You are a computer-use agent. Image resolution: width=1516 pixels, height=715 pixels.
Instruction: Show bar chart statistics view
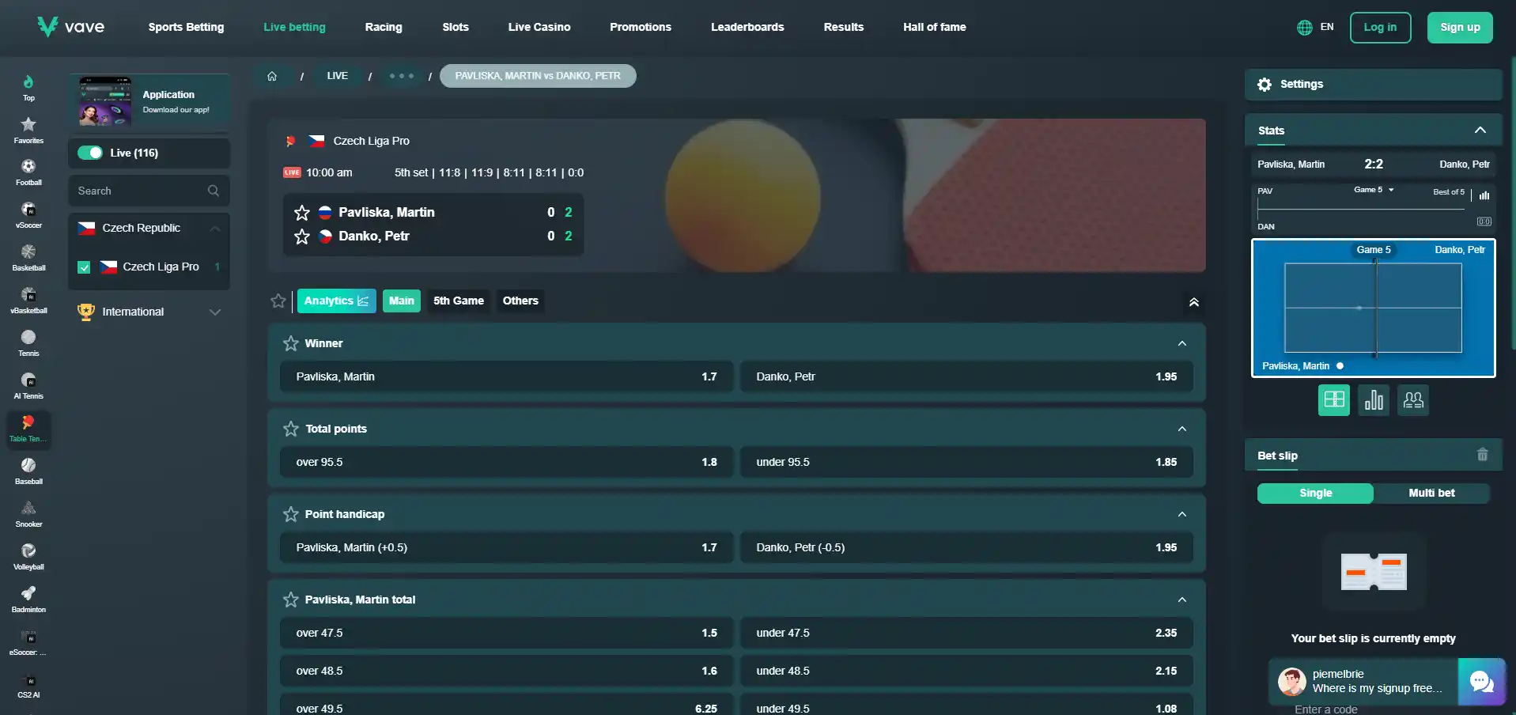coord(1374,399)
